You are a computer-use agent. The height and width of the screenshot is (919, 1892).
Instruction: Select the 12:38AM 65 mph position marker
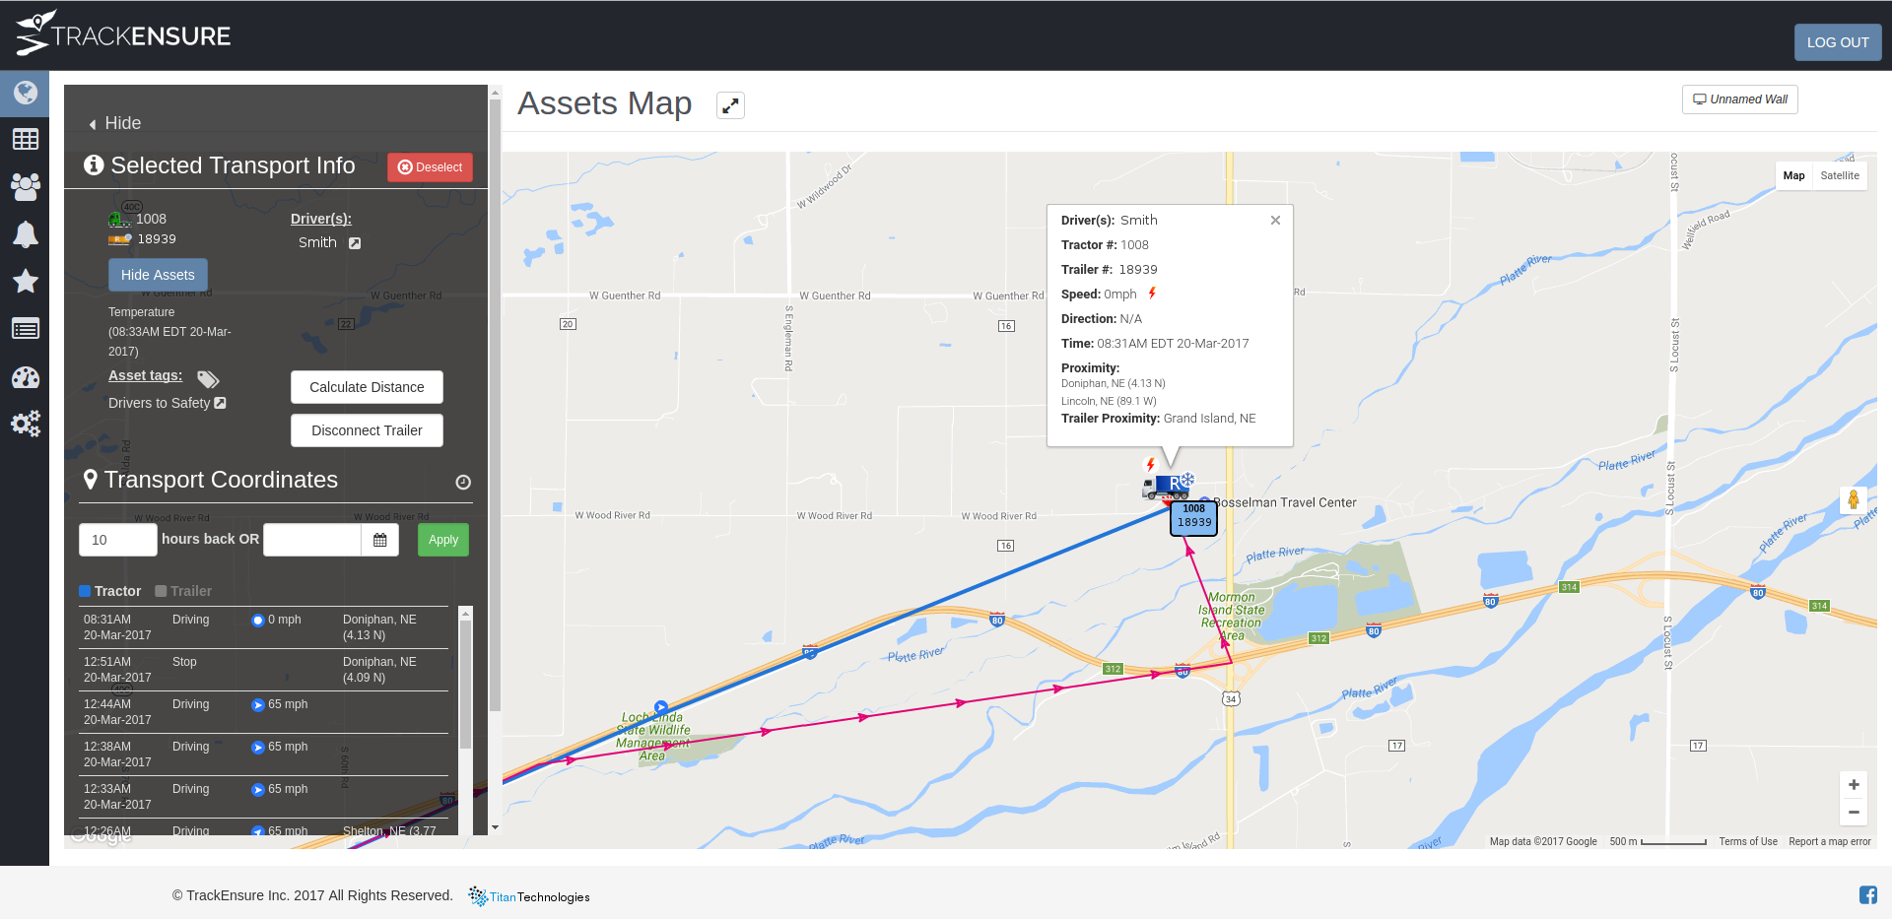coord(258,748)
